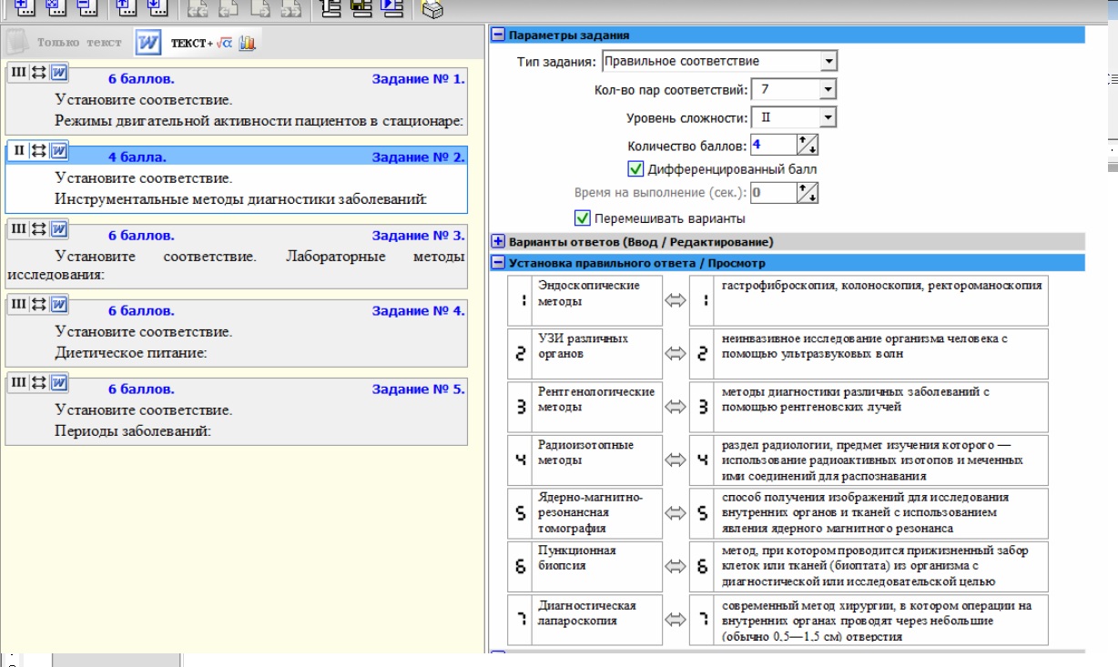
Task: Switch to Только текст mode
Action: [x=66, y=43]
